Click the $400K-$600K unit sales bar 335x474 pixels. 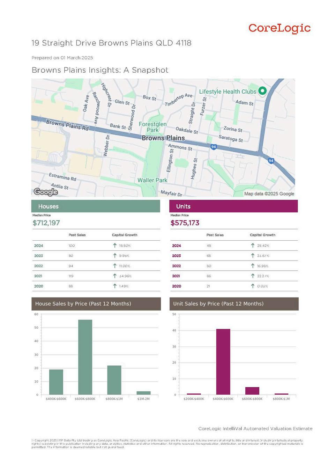pos(223,362)
